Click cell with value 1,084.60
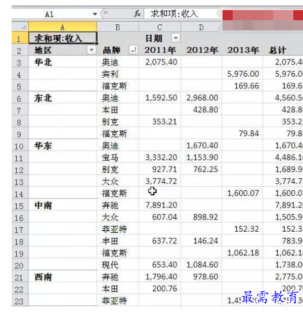The width and height of the screenshot is (303, 313). 201,265
